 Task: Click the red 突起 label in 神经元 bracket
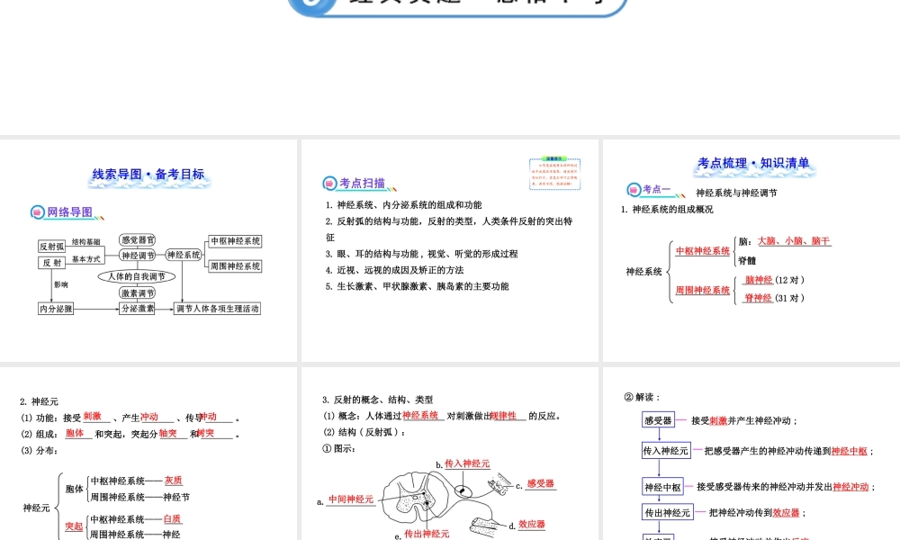click(x=74, y=526)
